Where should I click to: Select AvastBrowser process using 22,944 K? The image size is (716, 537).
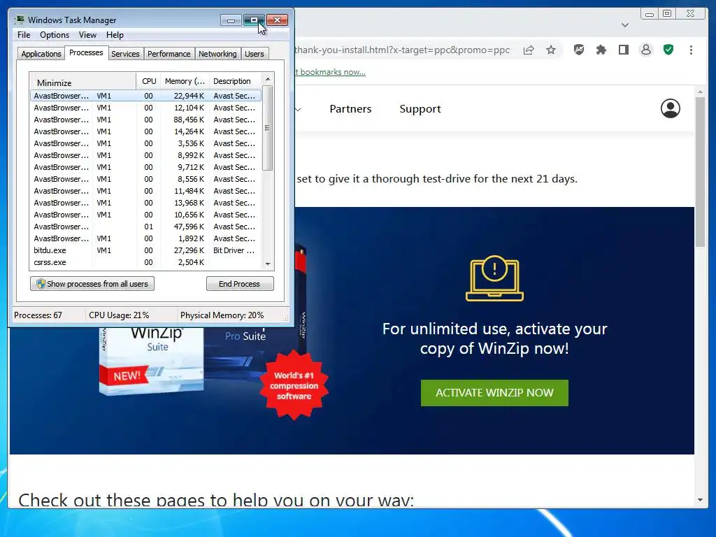click(145, 96)
